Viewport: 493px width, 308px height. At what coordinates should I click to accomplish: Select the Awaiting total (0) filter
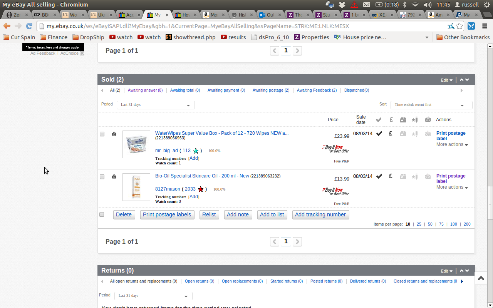(x=185, y=90)
